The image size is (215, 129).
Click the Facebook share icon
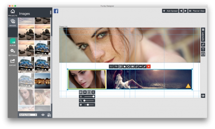[56, 11]
